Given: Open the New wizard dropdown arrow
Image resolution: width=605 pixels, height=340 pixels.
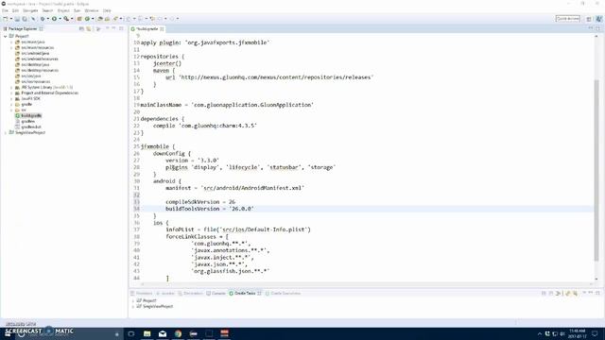Looking at the screenshot, I should tap(10, 19).
